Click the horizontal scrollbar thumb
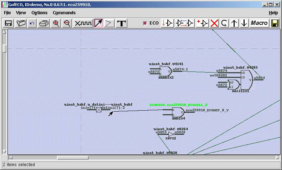The height and width of the screenshot is (170, 282). 73,158
